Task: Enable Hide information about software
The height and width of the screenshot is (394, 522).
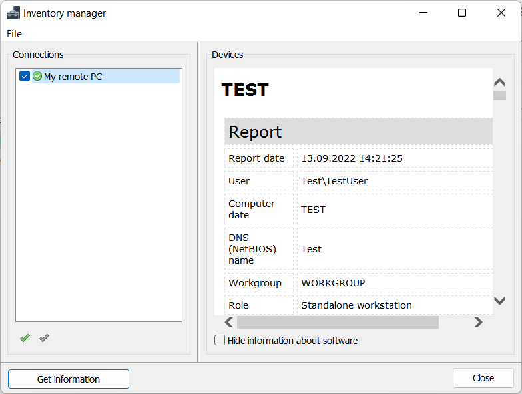Action: (x=220, y=341)
